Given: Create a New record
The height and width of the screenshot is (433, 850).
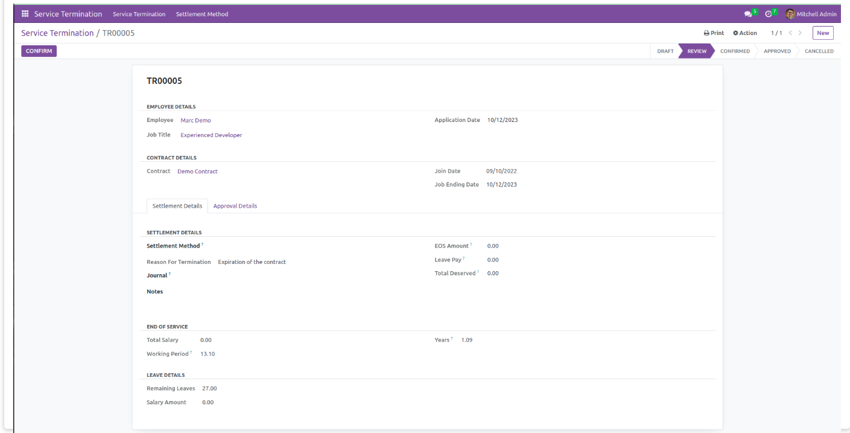Looking at the screenshot, I should coord(823,33).
